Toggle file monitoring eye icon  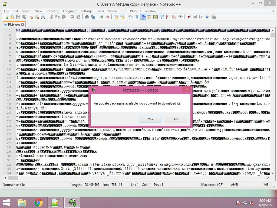coord(180,17)
